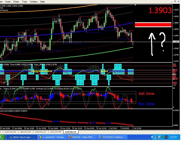Switch to the EURUSD,M5 chart tab
This screenshot has height=145, width=193.
click(10, 132)
